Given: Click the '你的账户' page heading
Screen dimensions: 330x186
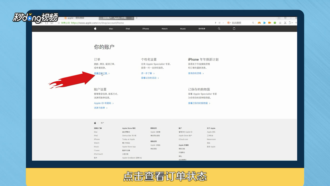Looking at the screenshot, I should coord(104,47).
